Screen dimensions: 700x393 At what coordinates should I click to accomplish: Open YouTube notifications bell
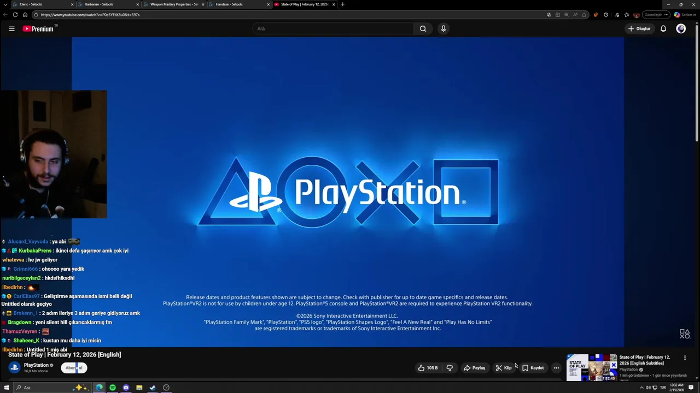coord(663,28)
